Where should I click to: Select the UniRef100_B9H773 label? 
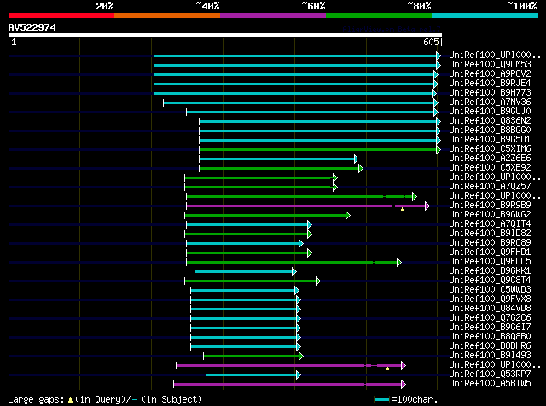click(x=490, y=93)
